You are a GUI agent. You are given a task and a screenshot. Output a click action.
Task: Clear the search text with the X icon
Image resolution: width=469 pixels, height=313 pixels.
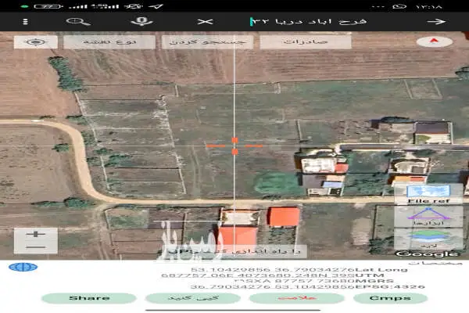[x=205, y=22]
